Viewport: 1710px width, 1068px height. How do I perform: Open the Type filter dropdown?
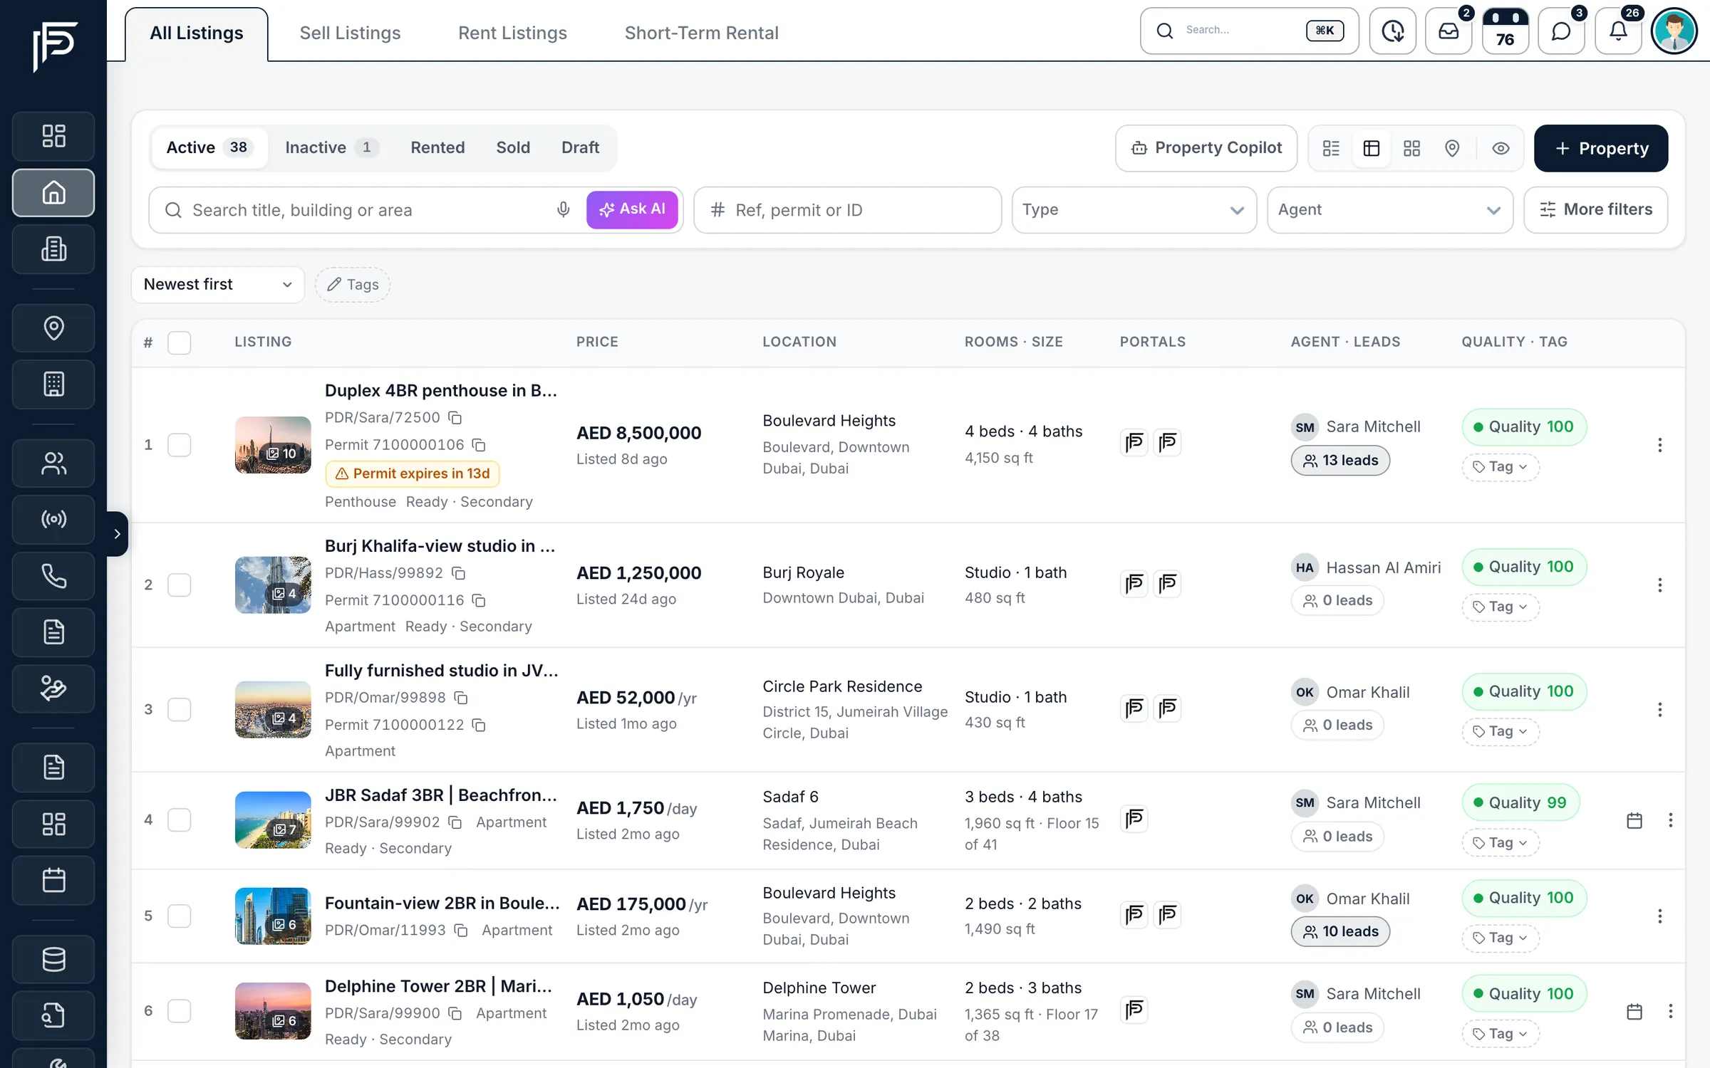pos(1134,209)
